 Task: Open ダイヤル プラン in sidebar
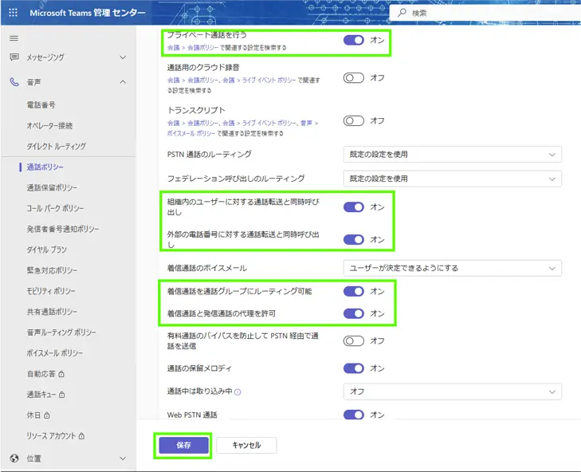[x=46, y=250]
